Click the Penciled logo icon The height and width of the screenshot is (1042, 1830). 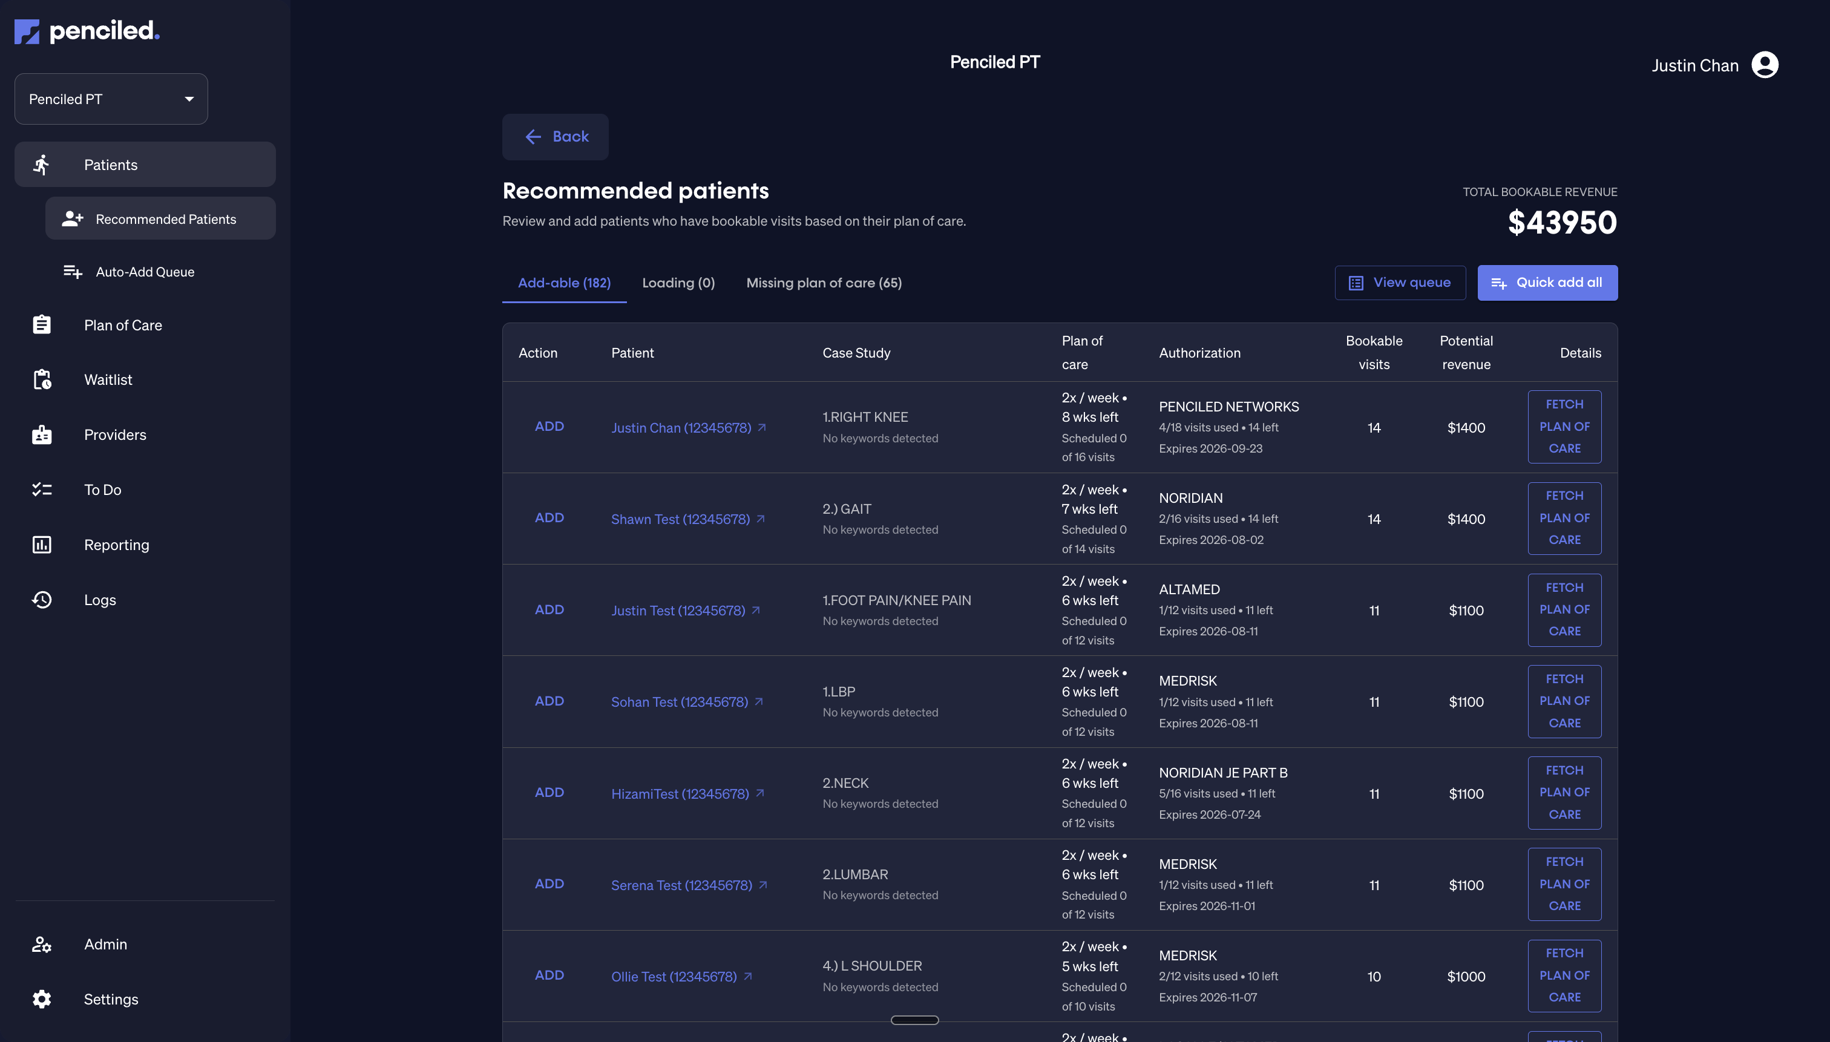click(x=27, y=31)
